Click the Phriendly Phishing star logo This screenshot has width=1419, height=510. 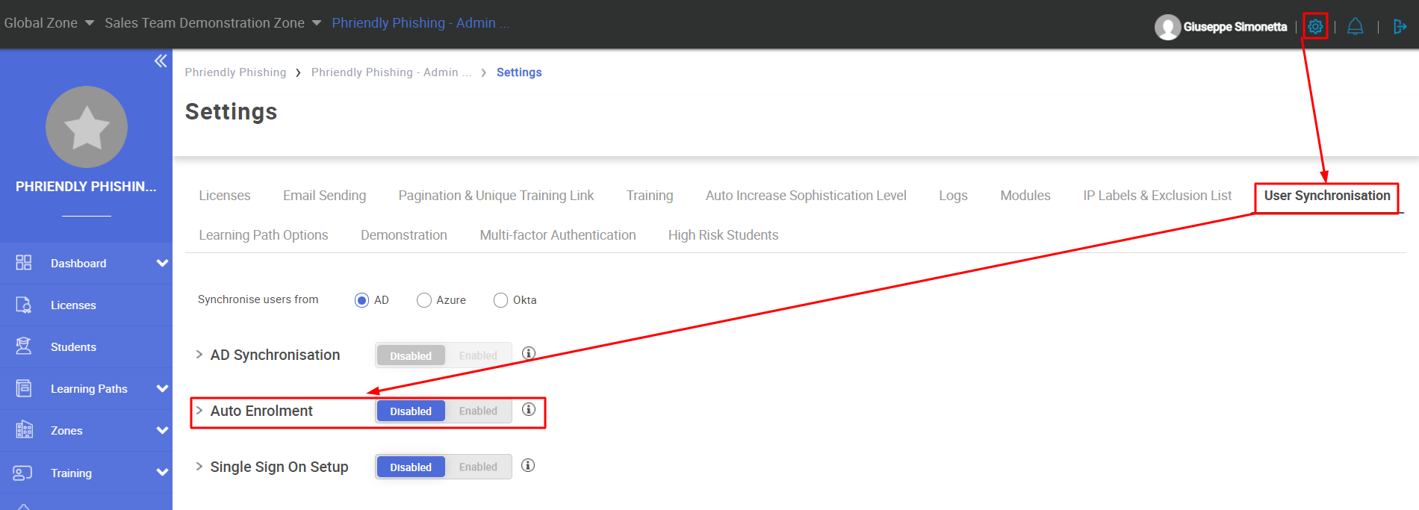click(87, 127)
